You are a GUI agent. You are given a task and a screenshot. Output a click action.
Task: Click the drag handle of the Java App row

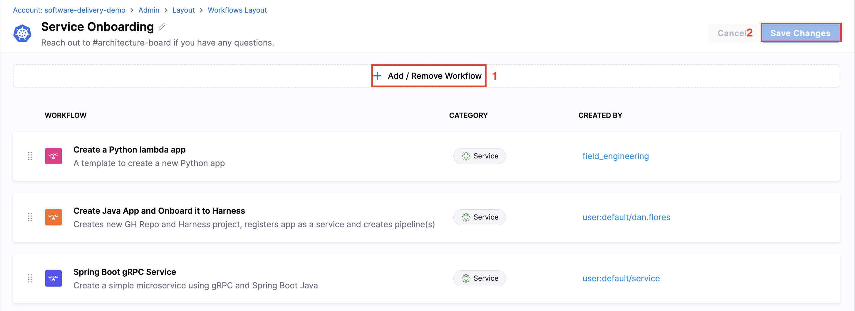pos(30,217)
